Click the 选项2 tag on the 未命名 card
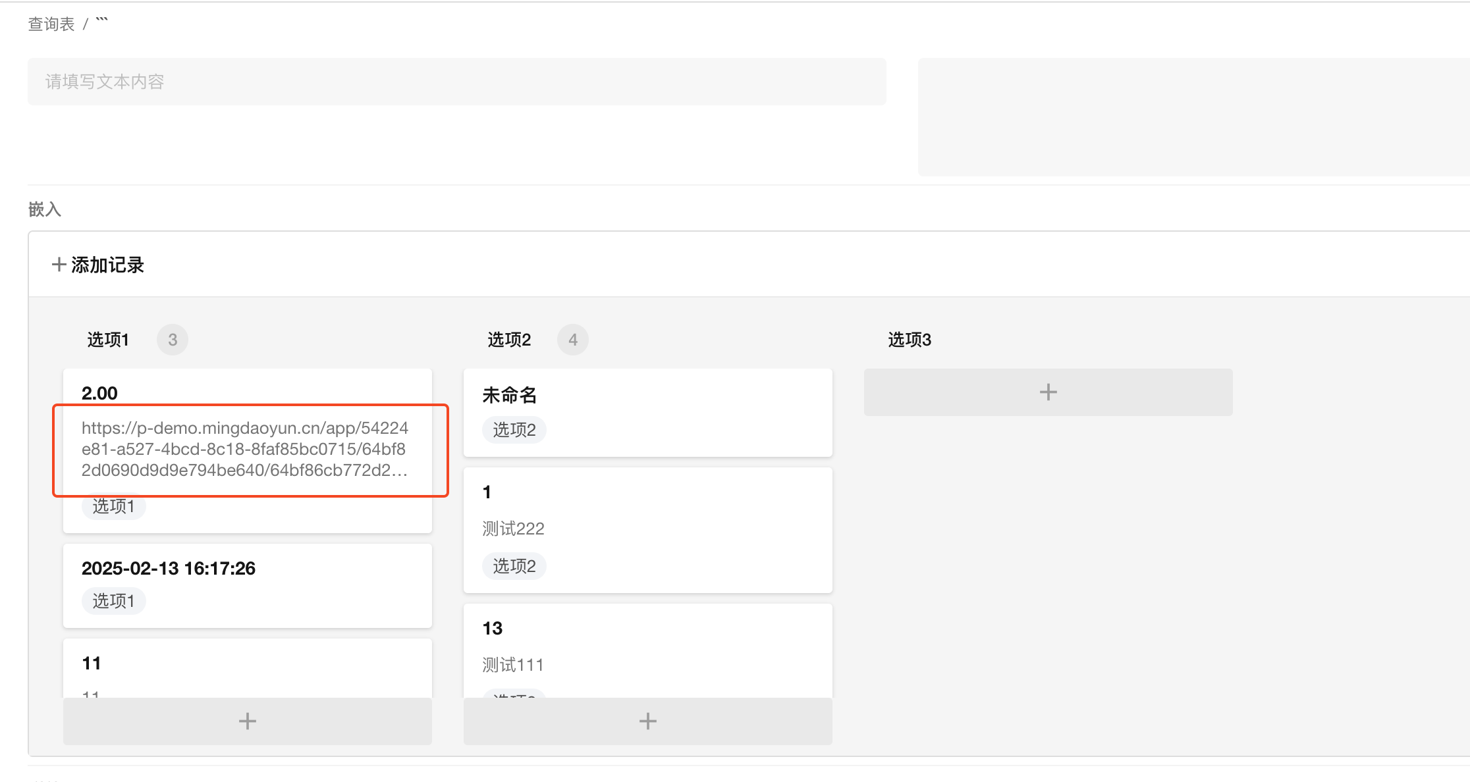The width and height of the screenshot is (1470, 782). (x=514, y=430)
